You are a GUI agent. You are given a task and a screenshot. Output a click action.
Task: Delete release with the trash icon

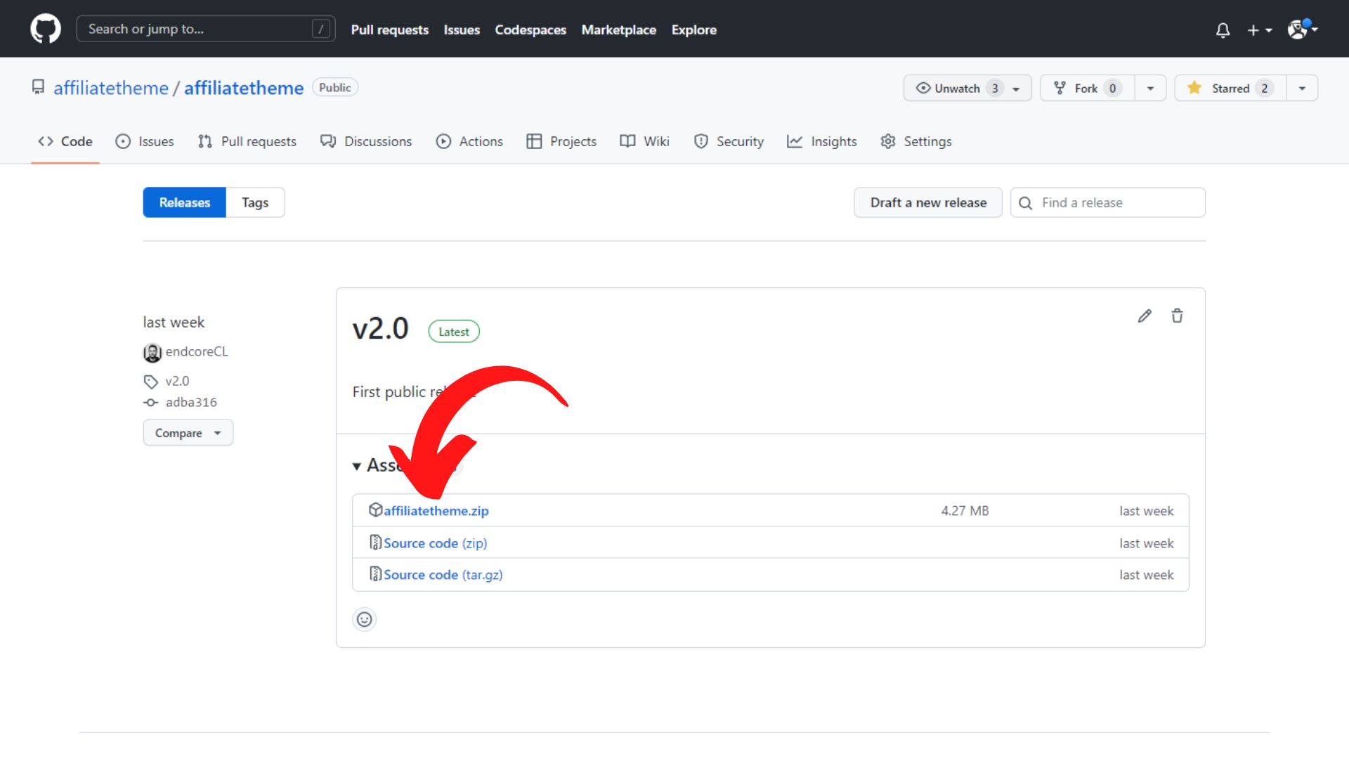click(x=1177, y=316)
